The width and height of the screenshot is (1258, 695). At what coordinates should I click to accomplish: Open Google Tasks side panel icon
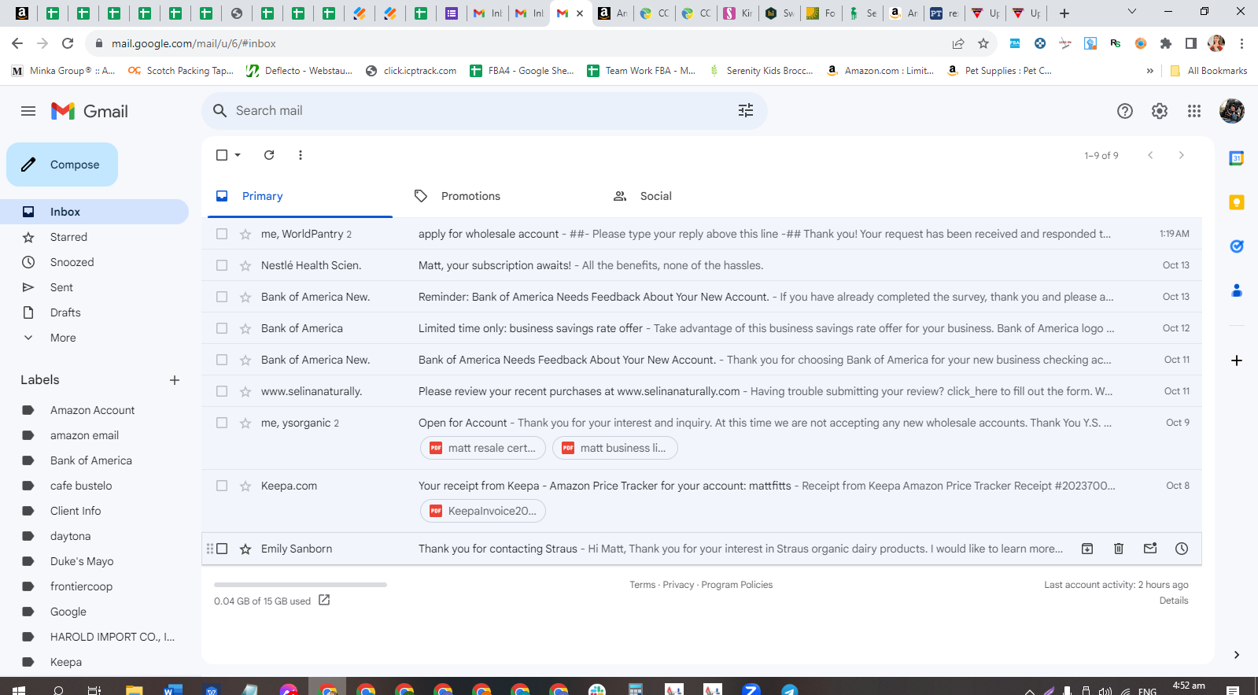coord(1237,246)
